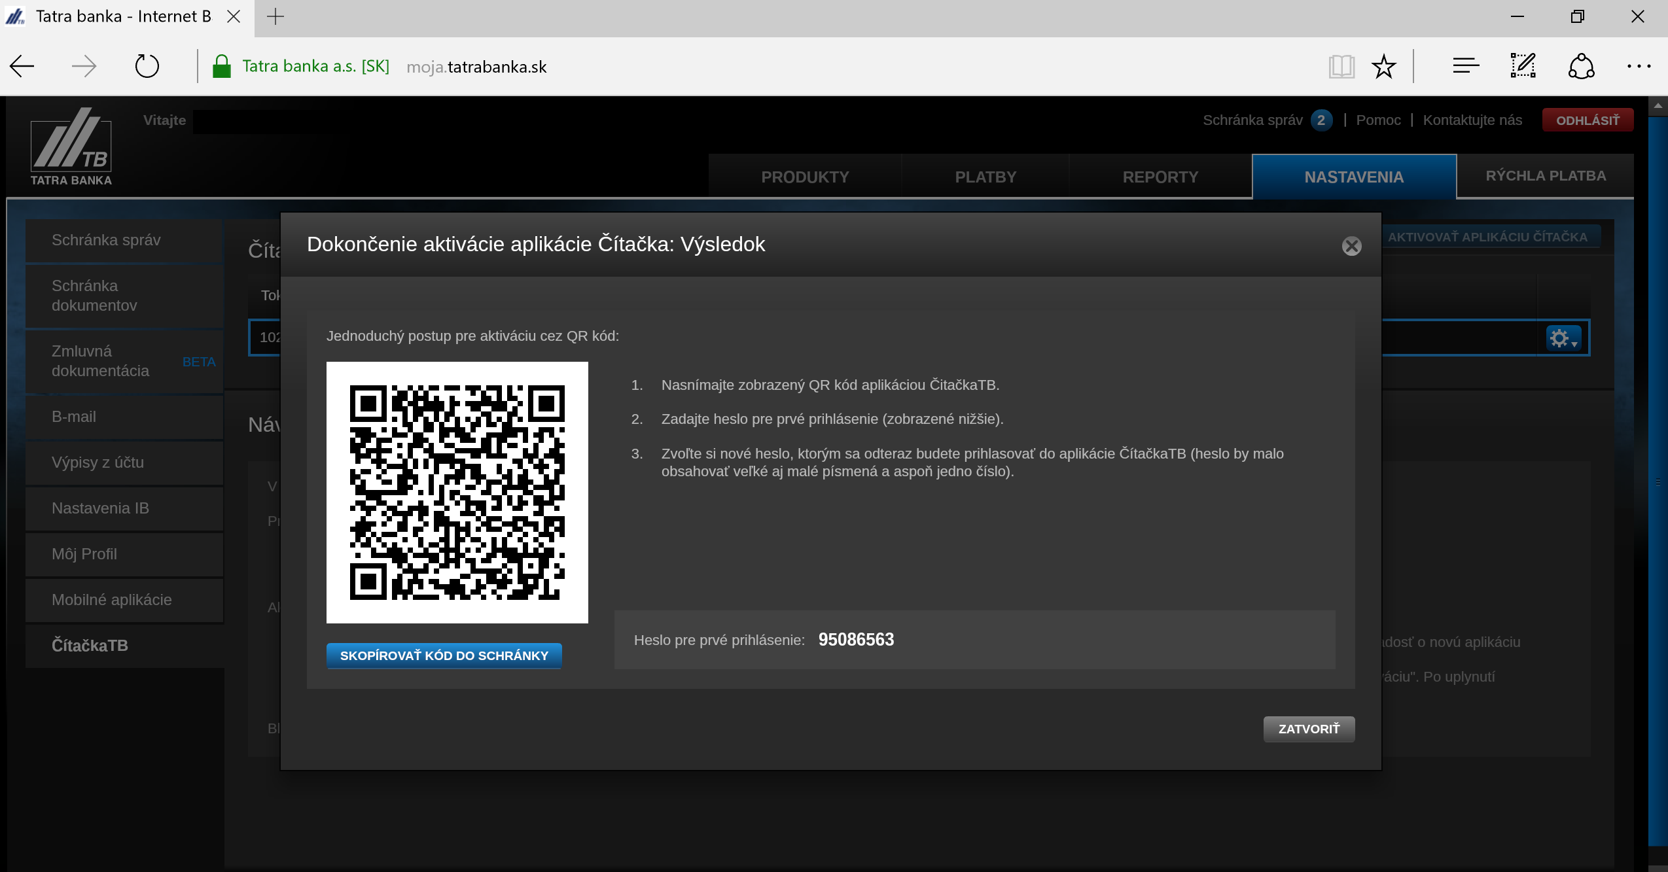
Task: Click the scrollbar up arrow
Action: pos(1658,105)
